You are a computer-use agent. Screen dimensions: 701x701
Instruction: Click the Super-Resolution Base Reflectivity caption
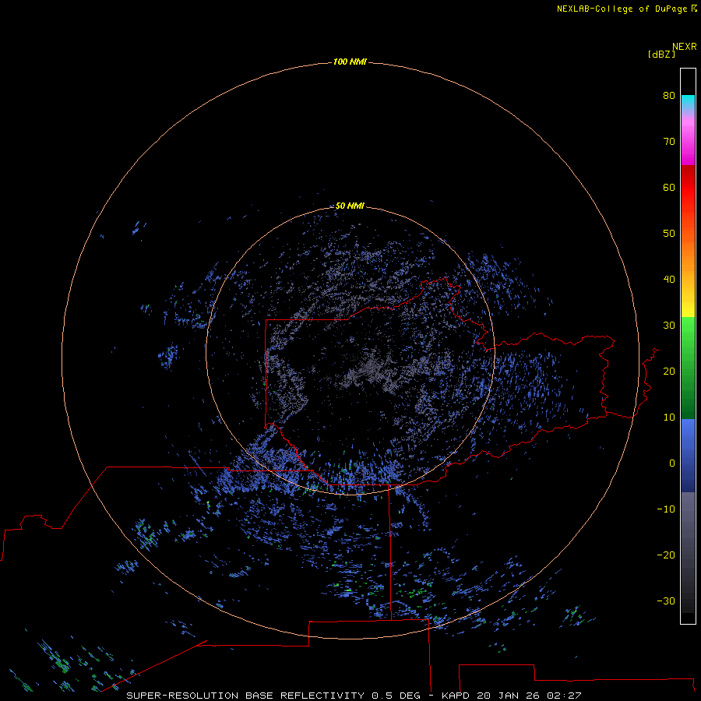point(354,696)
